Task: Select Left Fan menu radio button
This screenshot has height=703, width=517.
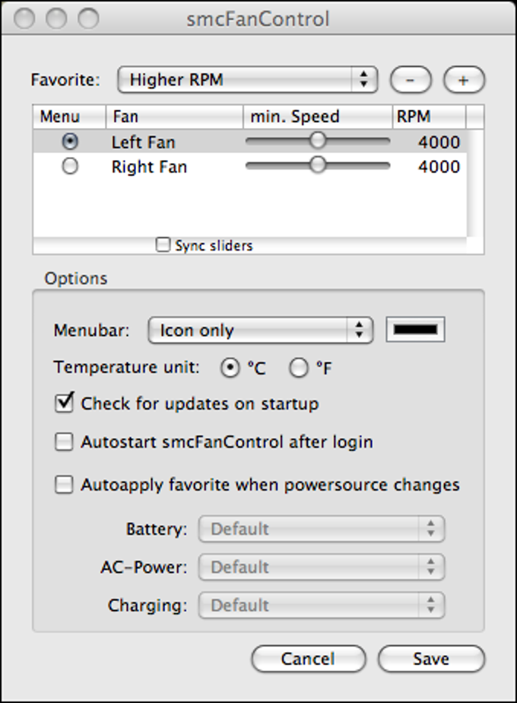Action: point(70,142)
